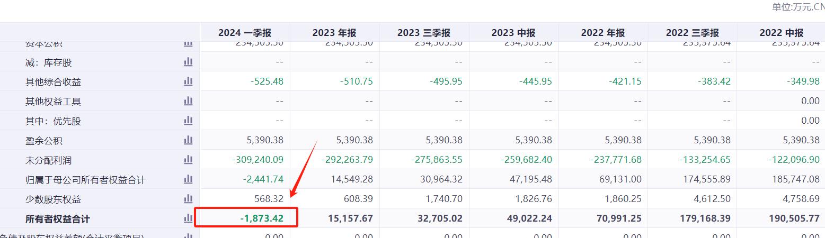Click the 608.39 minority interest cell
Viewport: 825px width, 238px height.
359,199
